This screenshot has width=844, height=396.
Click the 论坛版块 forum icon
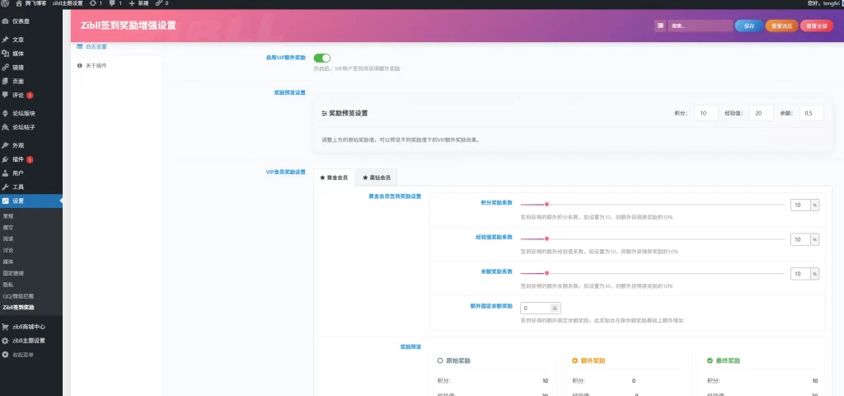(6, 114)
